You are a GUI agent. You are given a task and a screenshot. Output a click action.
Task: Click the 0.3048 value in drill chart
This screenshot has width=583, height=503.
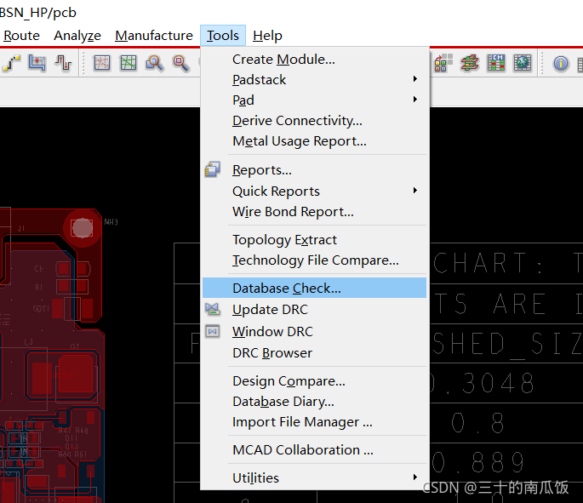tap(483, 383)
